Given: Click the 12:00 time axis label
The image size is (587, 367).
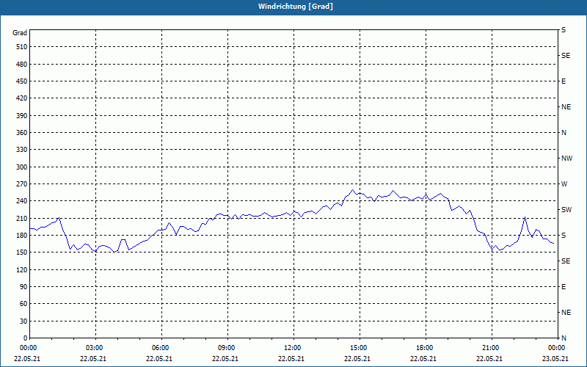Looking at the screenshot, I should [292, 348].
